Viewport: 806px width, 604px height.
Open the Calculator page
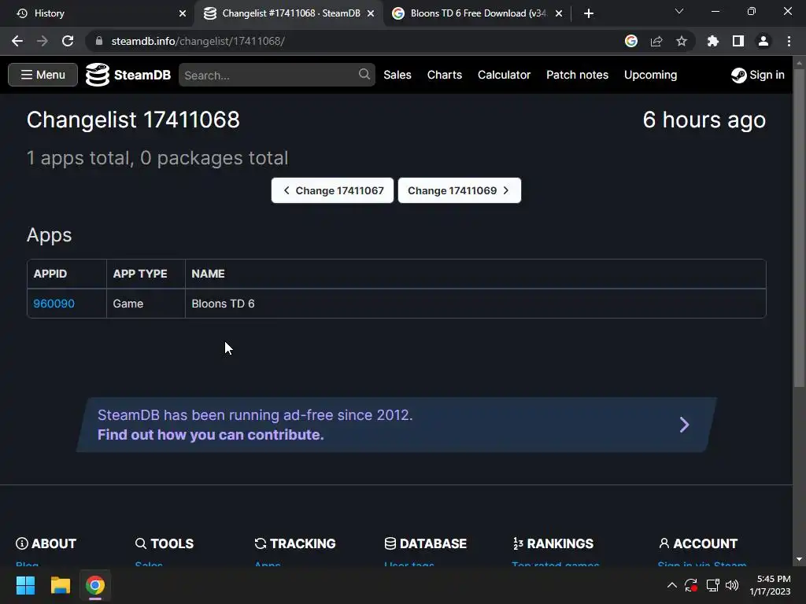pyautogui.click(x=504, y=75)
